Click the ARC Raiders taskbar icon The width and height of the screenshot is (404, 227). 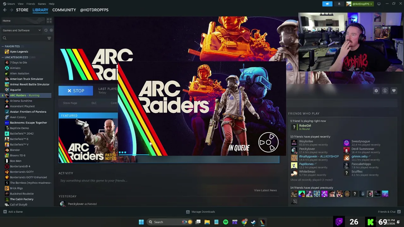pyautogui.click(x=263, y=222)
